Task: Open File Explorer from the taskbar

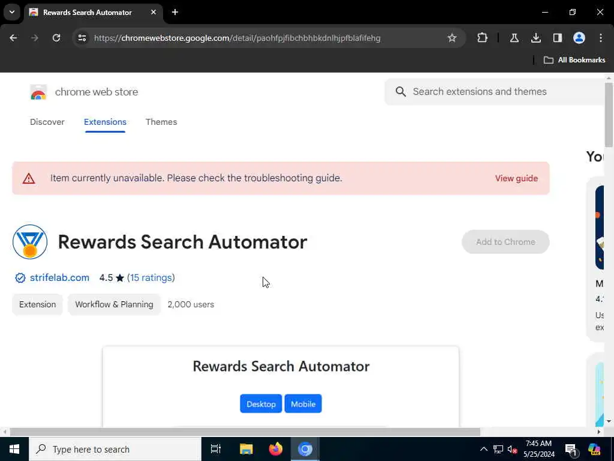Action: coord(246,449)
